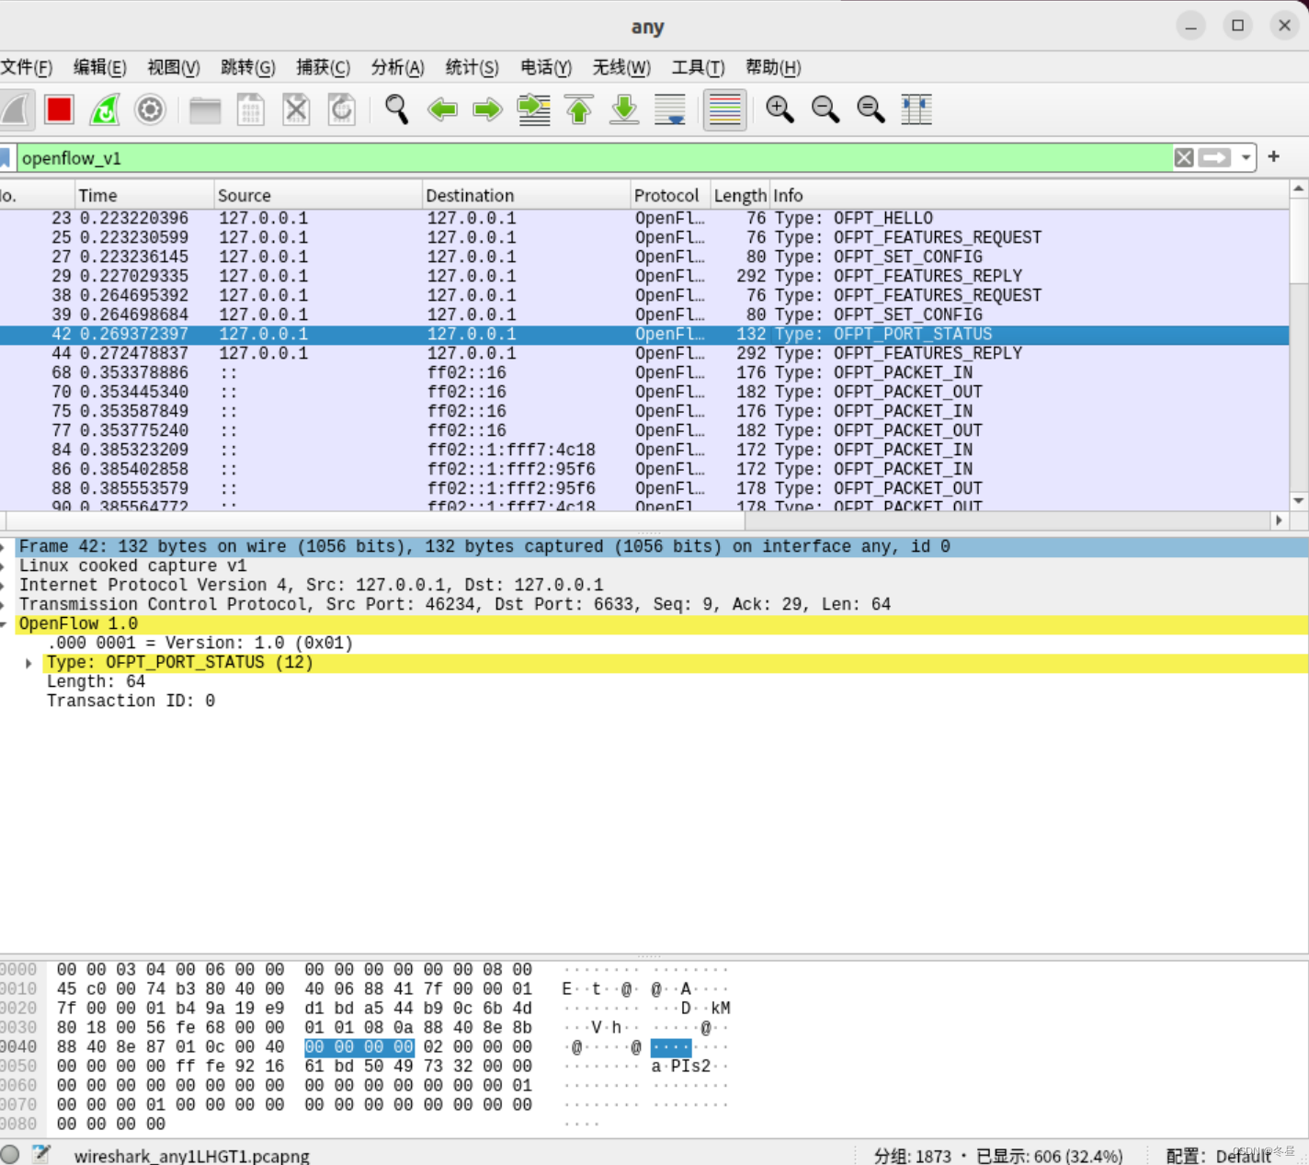
Task: Find a packet using the magnifier icon
Action: point(396,109)
